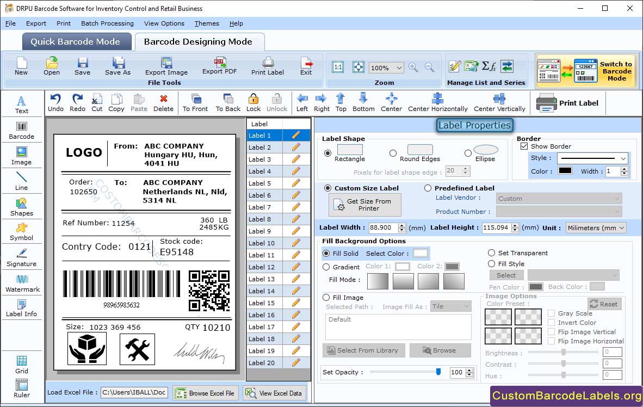Select Rectangle label shape
This screenshot has width=643, height=407.
click(x=327, y=153)
